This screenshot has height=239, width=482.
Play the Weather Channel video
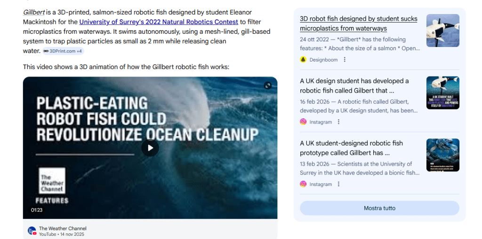pyautogui.click(x=150, y=148)
